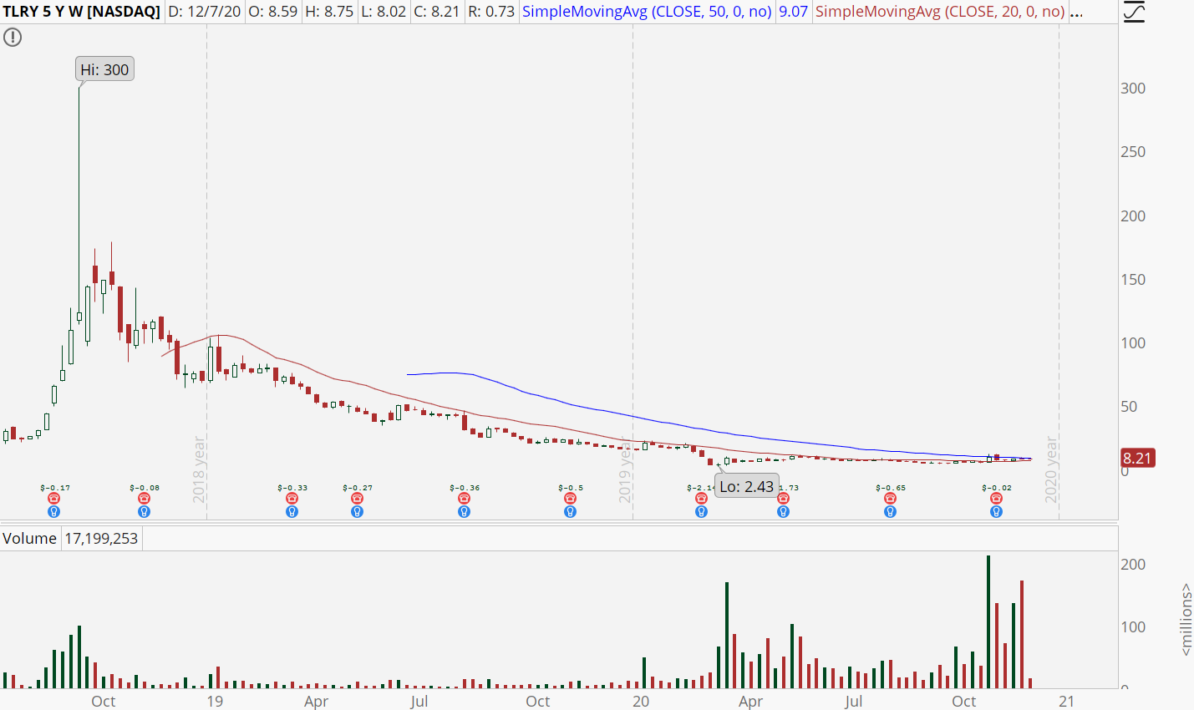
Task: Click the 20 year label on time axis
Action: pyautogui.click(x=641, y=701)
